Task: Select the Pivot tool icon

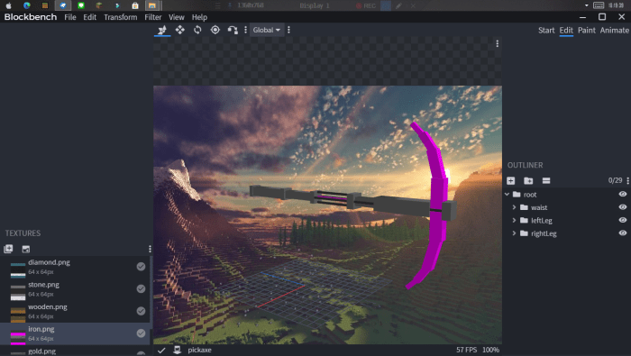Action: (x=215, y=30)
